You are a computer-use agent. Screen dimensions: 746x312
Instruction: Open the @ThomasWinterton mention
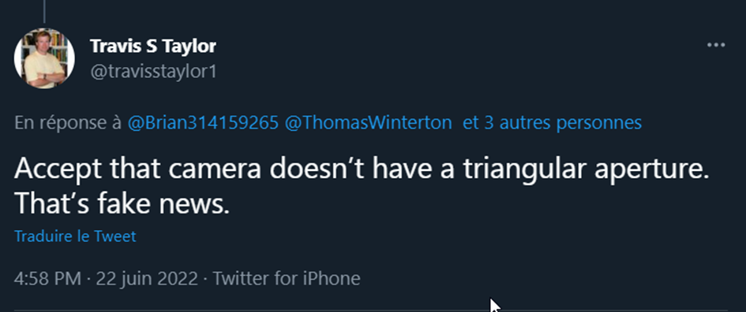368,123
